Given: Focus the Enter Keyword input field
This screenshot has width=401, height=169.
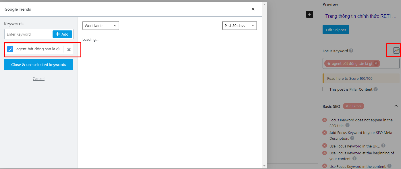Looking at the screenshot, I should 28,34.
